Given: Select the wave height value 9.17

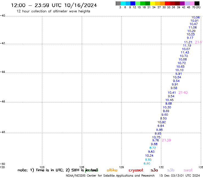Looking at the screenshot, I should click(190, 38).
